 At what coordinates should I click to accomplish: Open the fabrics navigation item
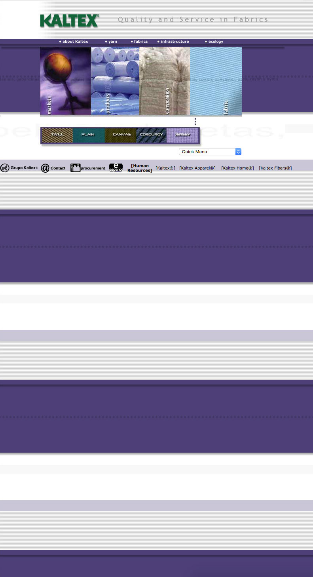pyautogui.click(x=139, y=42)
